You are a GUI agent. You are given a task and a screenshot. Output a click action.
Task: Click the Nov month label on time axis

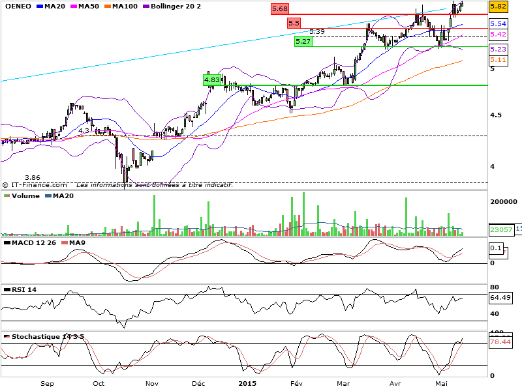click(152, 384)
